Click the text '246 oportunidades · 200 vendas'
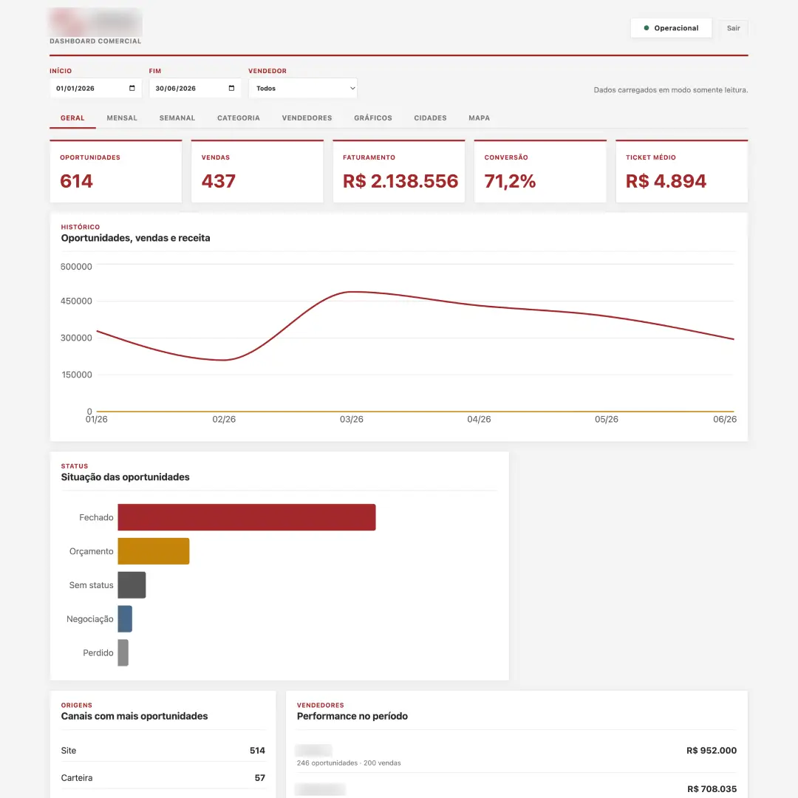Image resolution: width=798 pixels, height=798 pixels. [349, 763]
